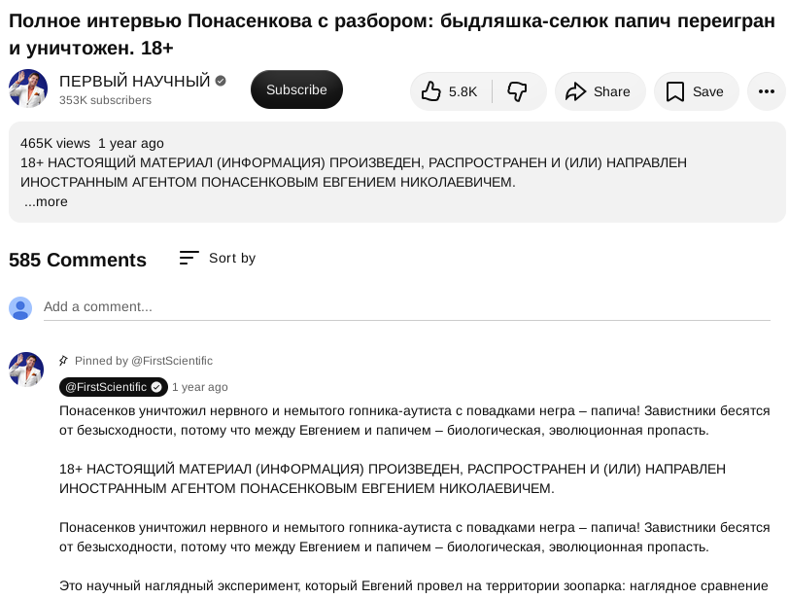
Task: Click the channel avatar near title
Action: pos(28,88)
